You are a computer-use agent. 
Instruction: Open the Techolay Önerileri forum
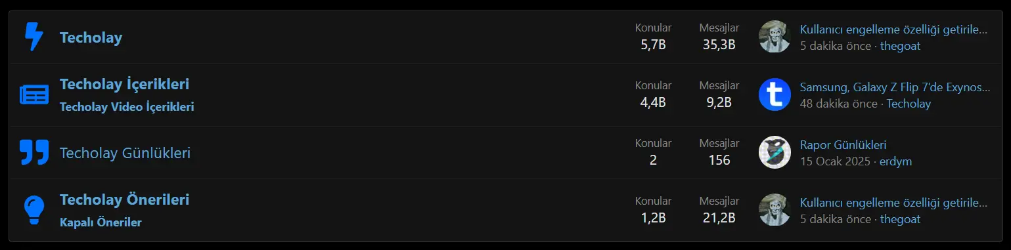pos(124,199)
